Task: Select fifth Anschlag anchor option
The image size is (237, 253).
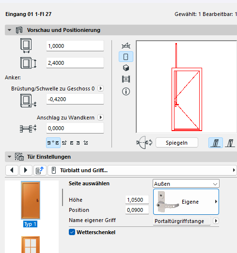Action: (86, 143)
